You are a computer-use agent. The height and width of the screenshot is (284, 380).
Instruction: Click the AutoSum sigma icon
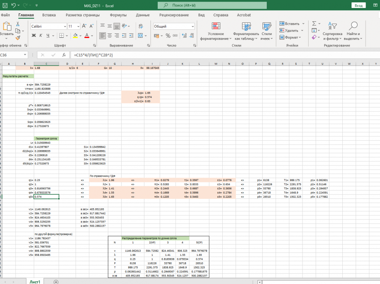click(314, 23)
